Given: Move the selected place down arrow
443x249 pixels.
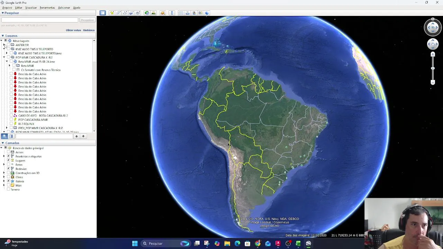Looking at the screenshot, I should [x=83, y=136].
